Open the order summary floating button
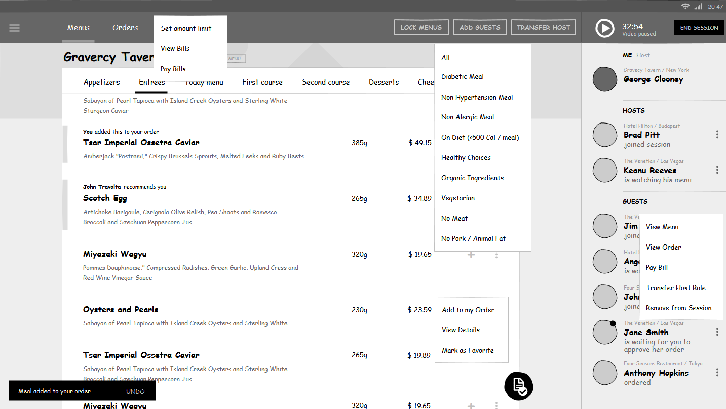 coord(519,386)
